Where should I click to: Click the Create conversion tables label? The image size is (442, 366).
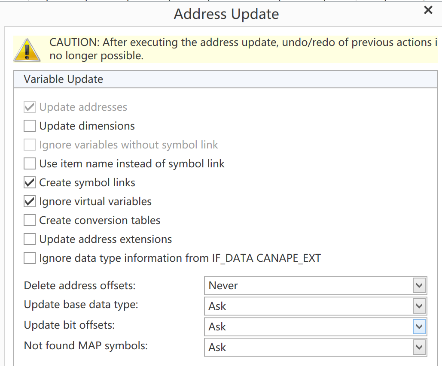[100, 221]
